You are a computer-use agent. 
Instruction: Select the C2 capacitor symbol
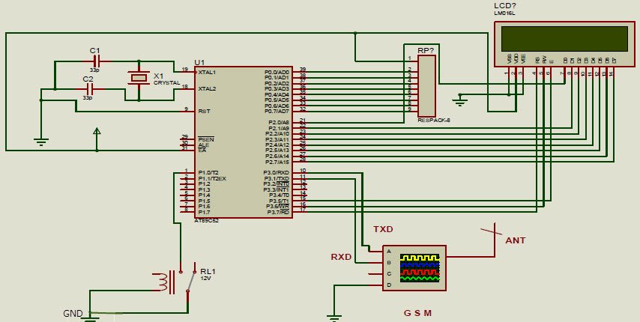(x=88, y=89)
